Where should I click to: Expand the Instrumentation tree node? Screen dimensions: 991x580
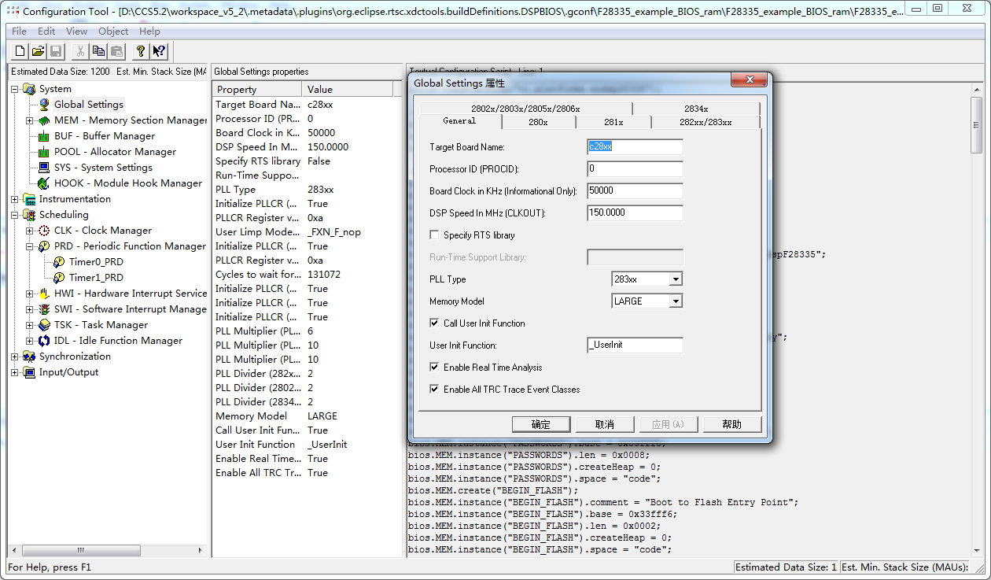click(15, 199)
